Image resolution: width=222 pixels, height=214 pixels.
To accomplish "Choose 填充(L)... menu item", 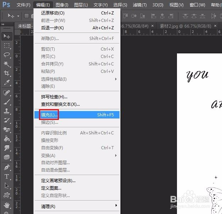I will (x=77, y=115).
